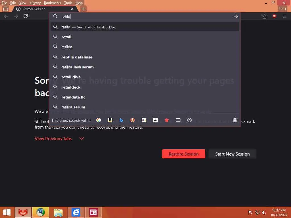The image size is (291, 218).
Task: Open the Firefox View tab icon
Action: (6, 9)
